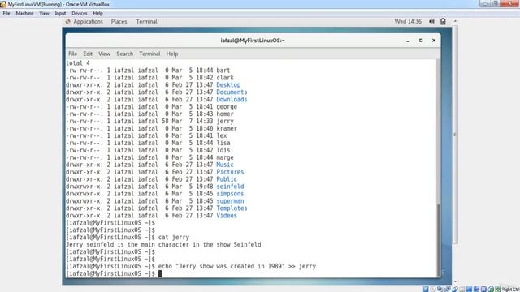The image size is (520, 292).
Task: Click the optical disc status icon
Action: [x=433, y=289]
